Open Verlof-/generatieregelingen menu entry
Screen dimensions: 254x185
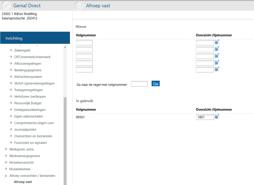pos(34,83)
